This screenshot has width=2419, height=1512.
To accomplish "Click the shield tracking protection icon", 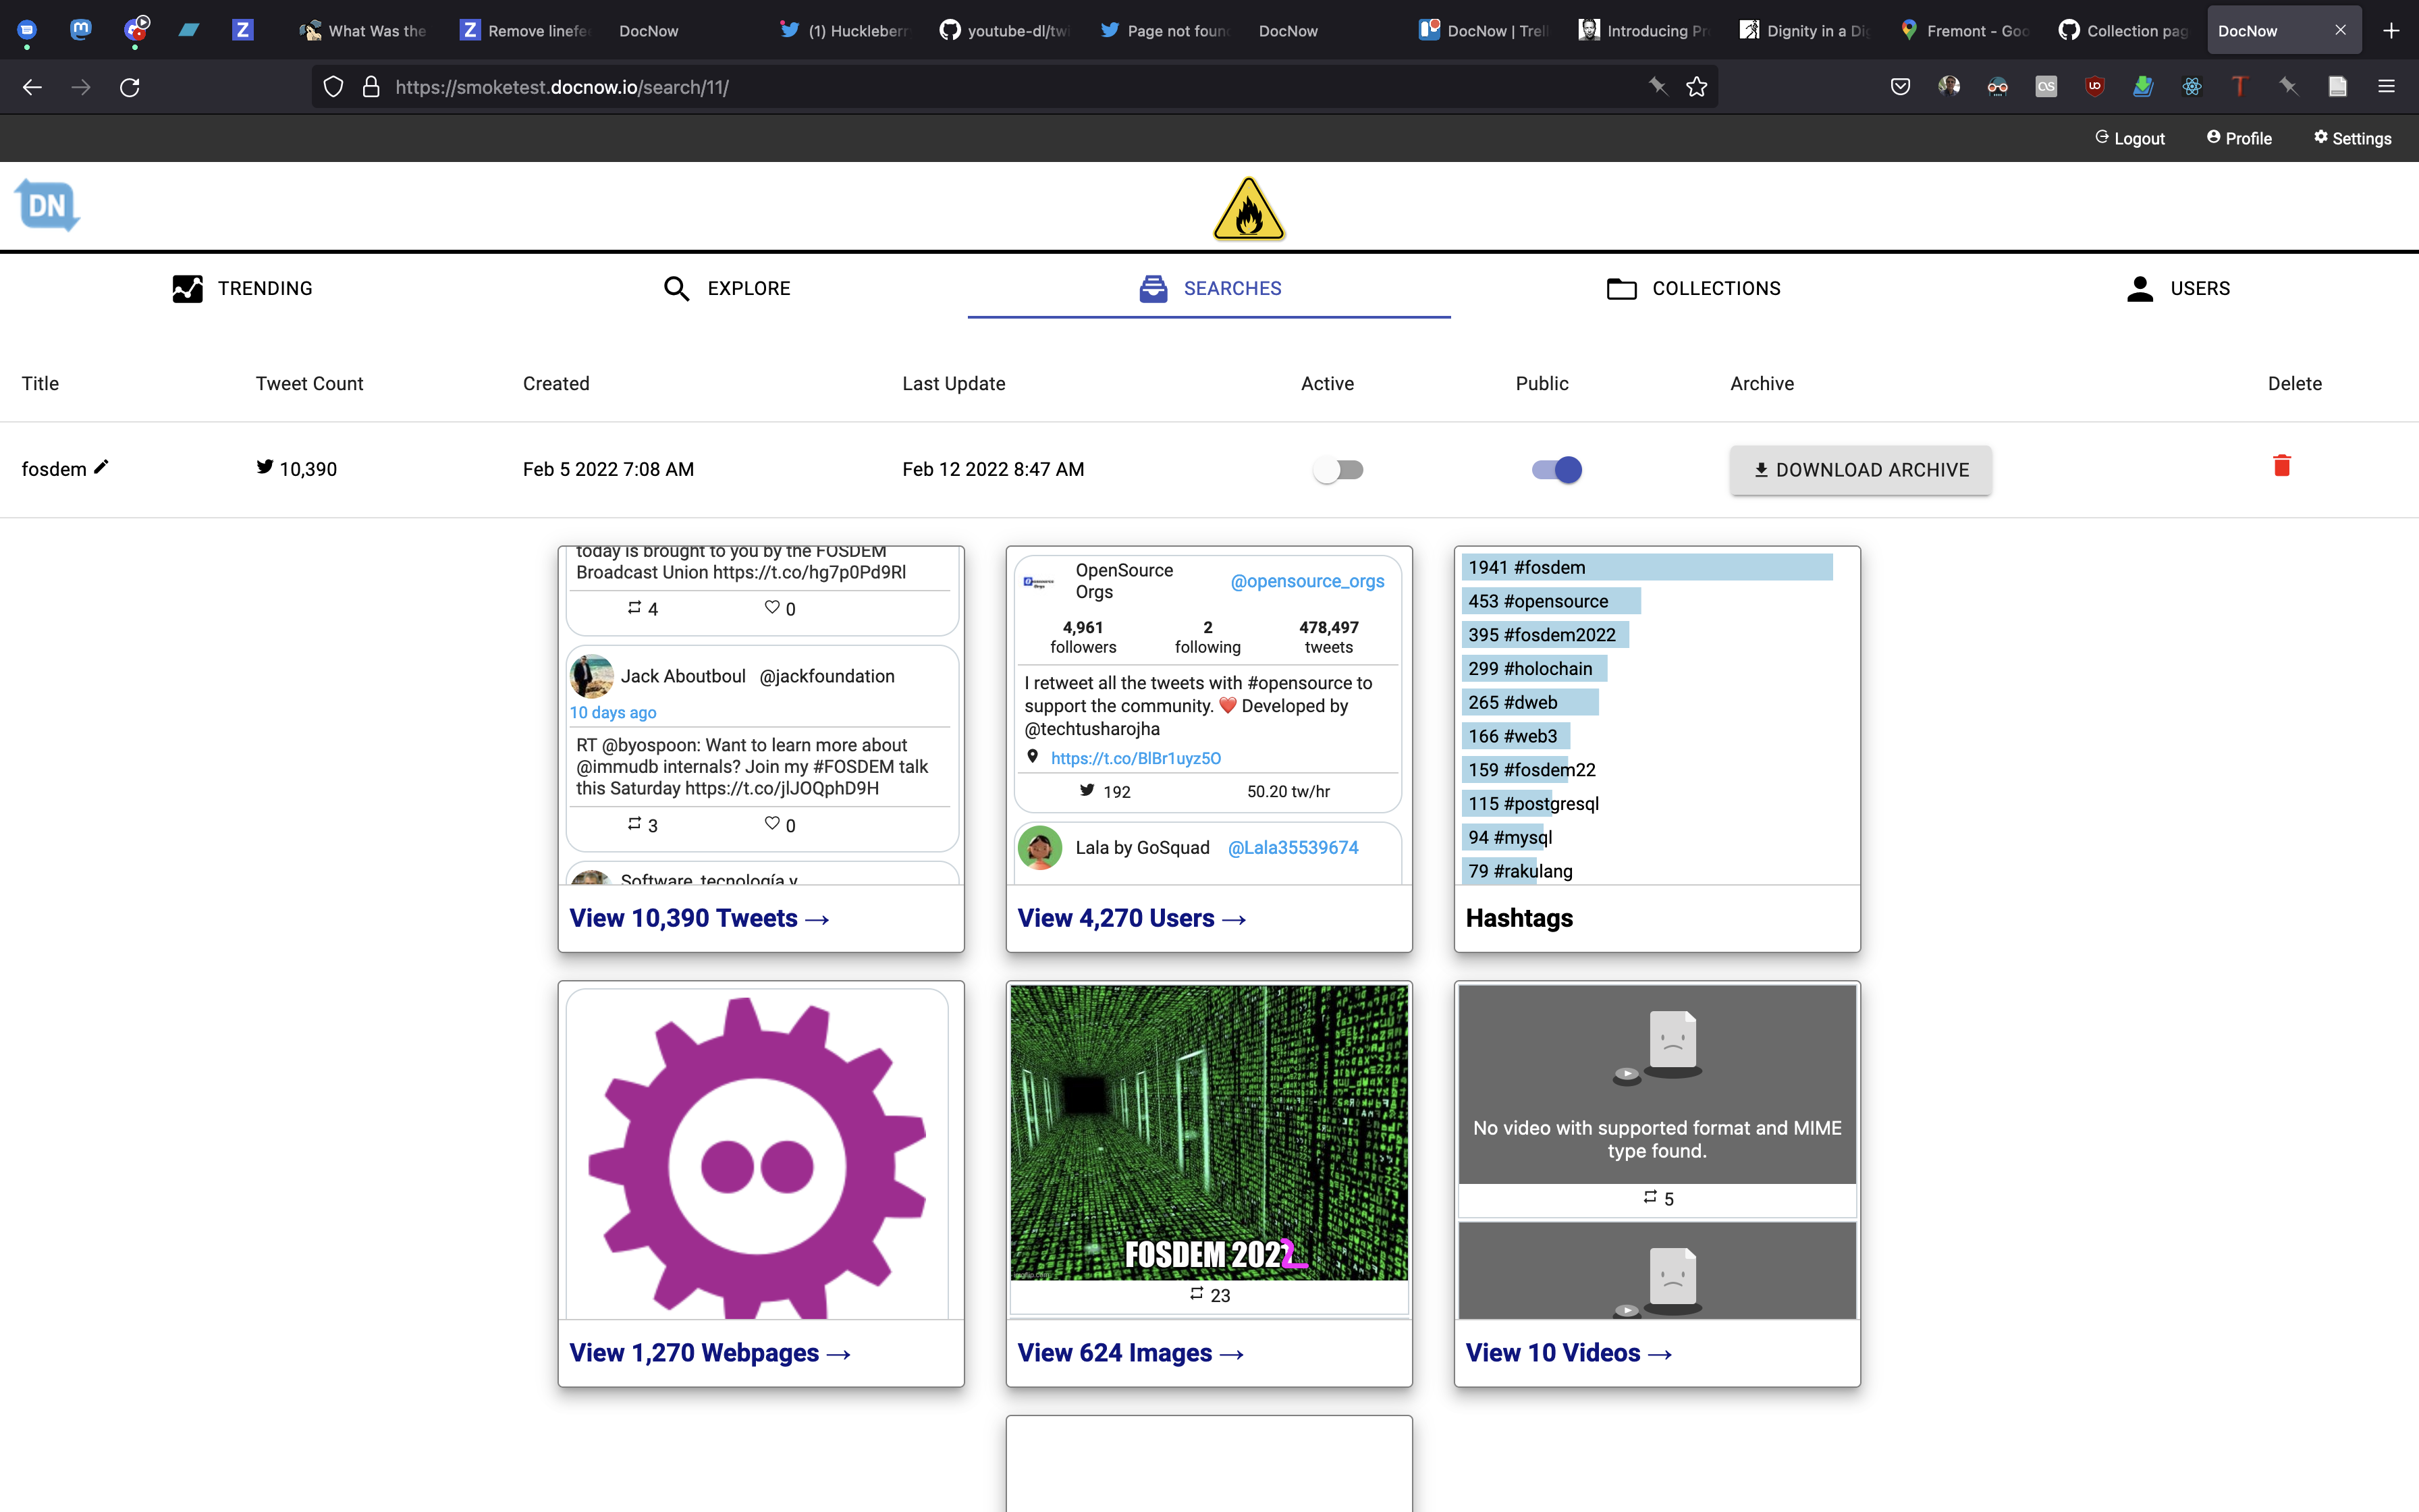I will (x=334, y=87).
